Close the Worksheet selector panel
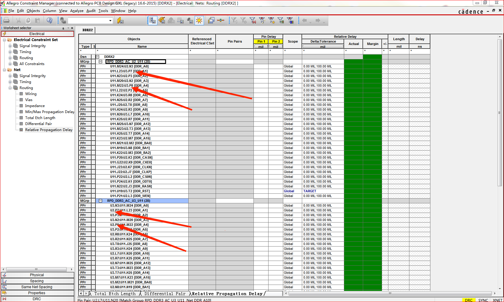The width and height of the screenshot is (504, 302). tap(72, 28)
